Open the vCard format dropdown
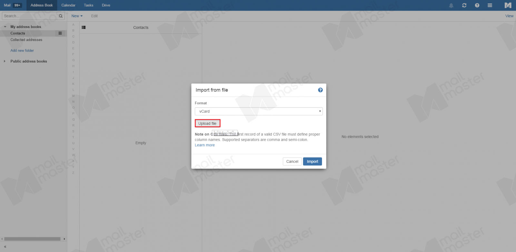 (259, 111)
